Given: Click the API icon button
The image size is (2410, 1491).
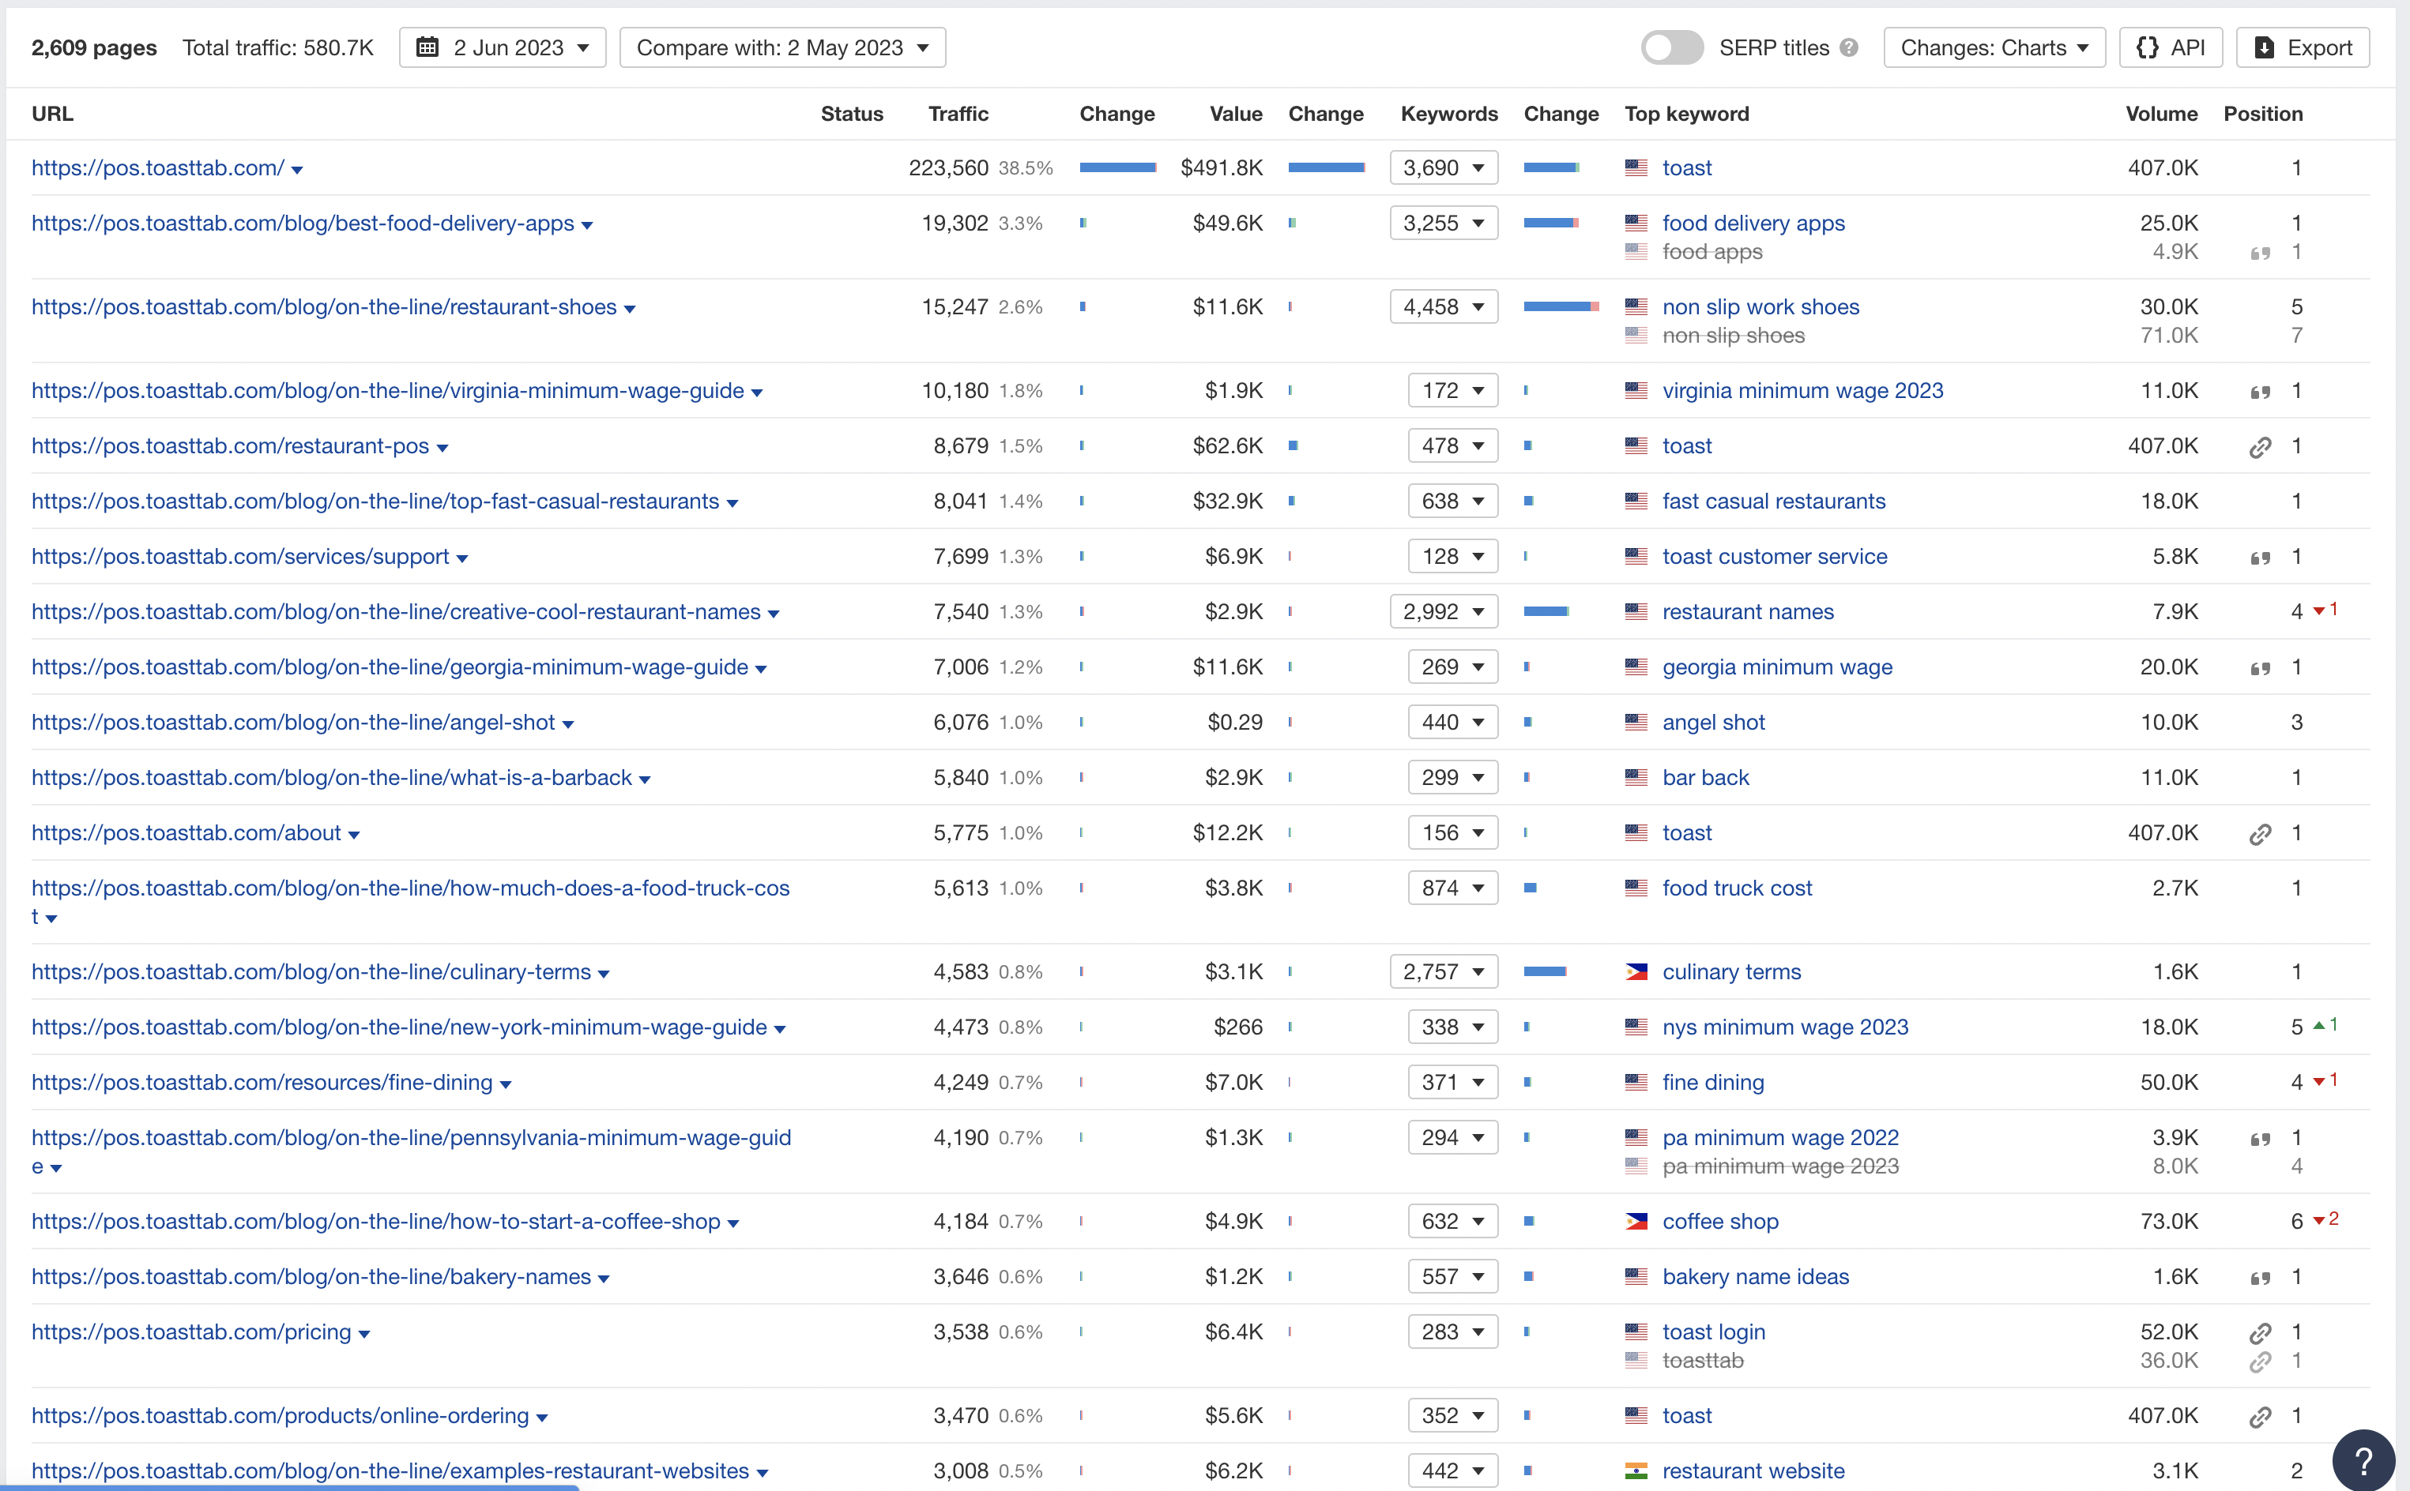Looking at the screenshot, I should tap(2148, 47).
